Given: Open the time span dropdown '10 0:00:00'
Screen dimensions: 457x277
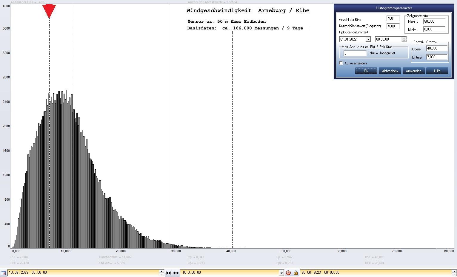Looking at the screenshot, I should [281, 273].
